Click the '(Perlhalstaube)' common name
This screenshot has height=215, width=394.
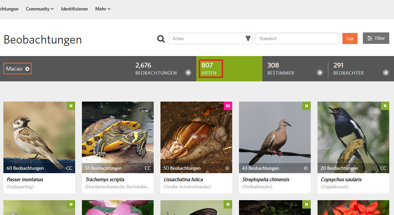click(x=257, y=187)
